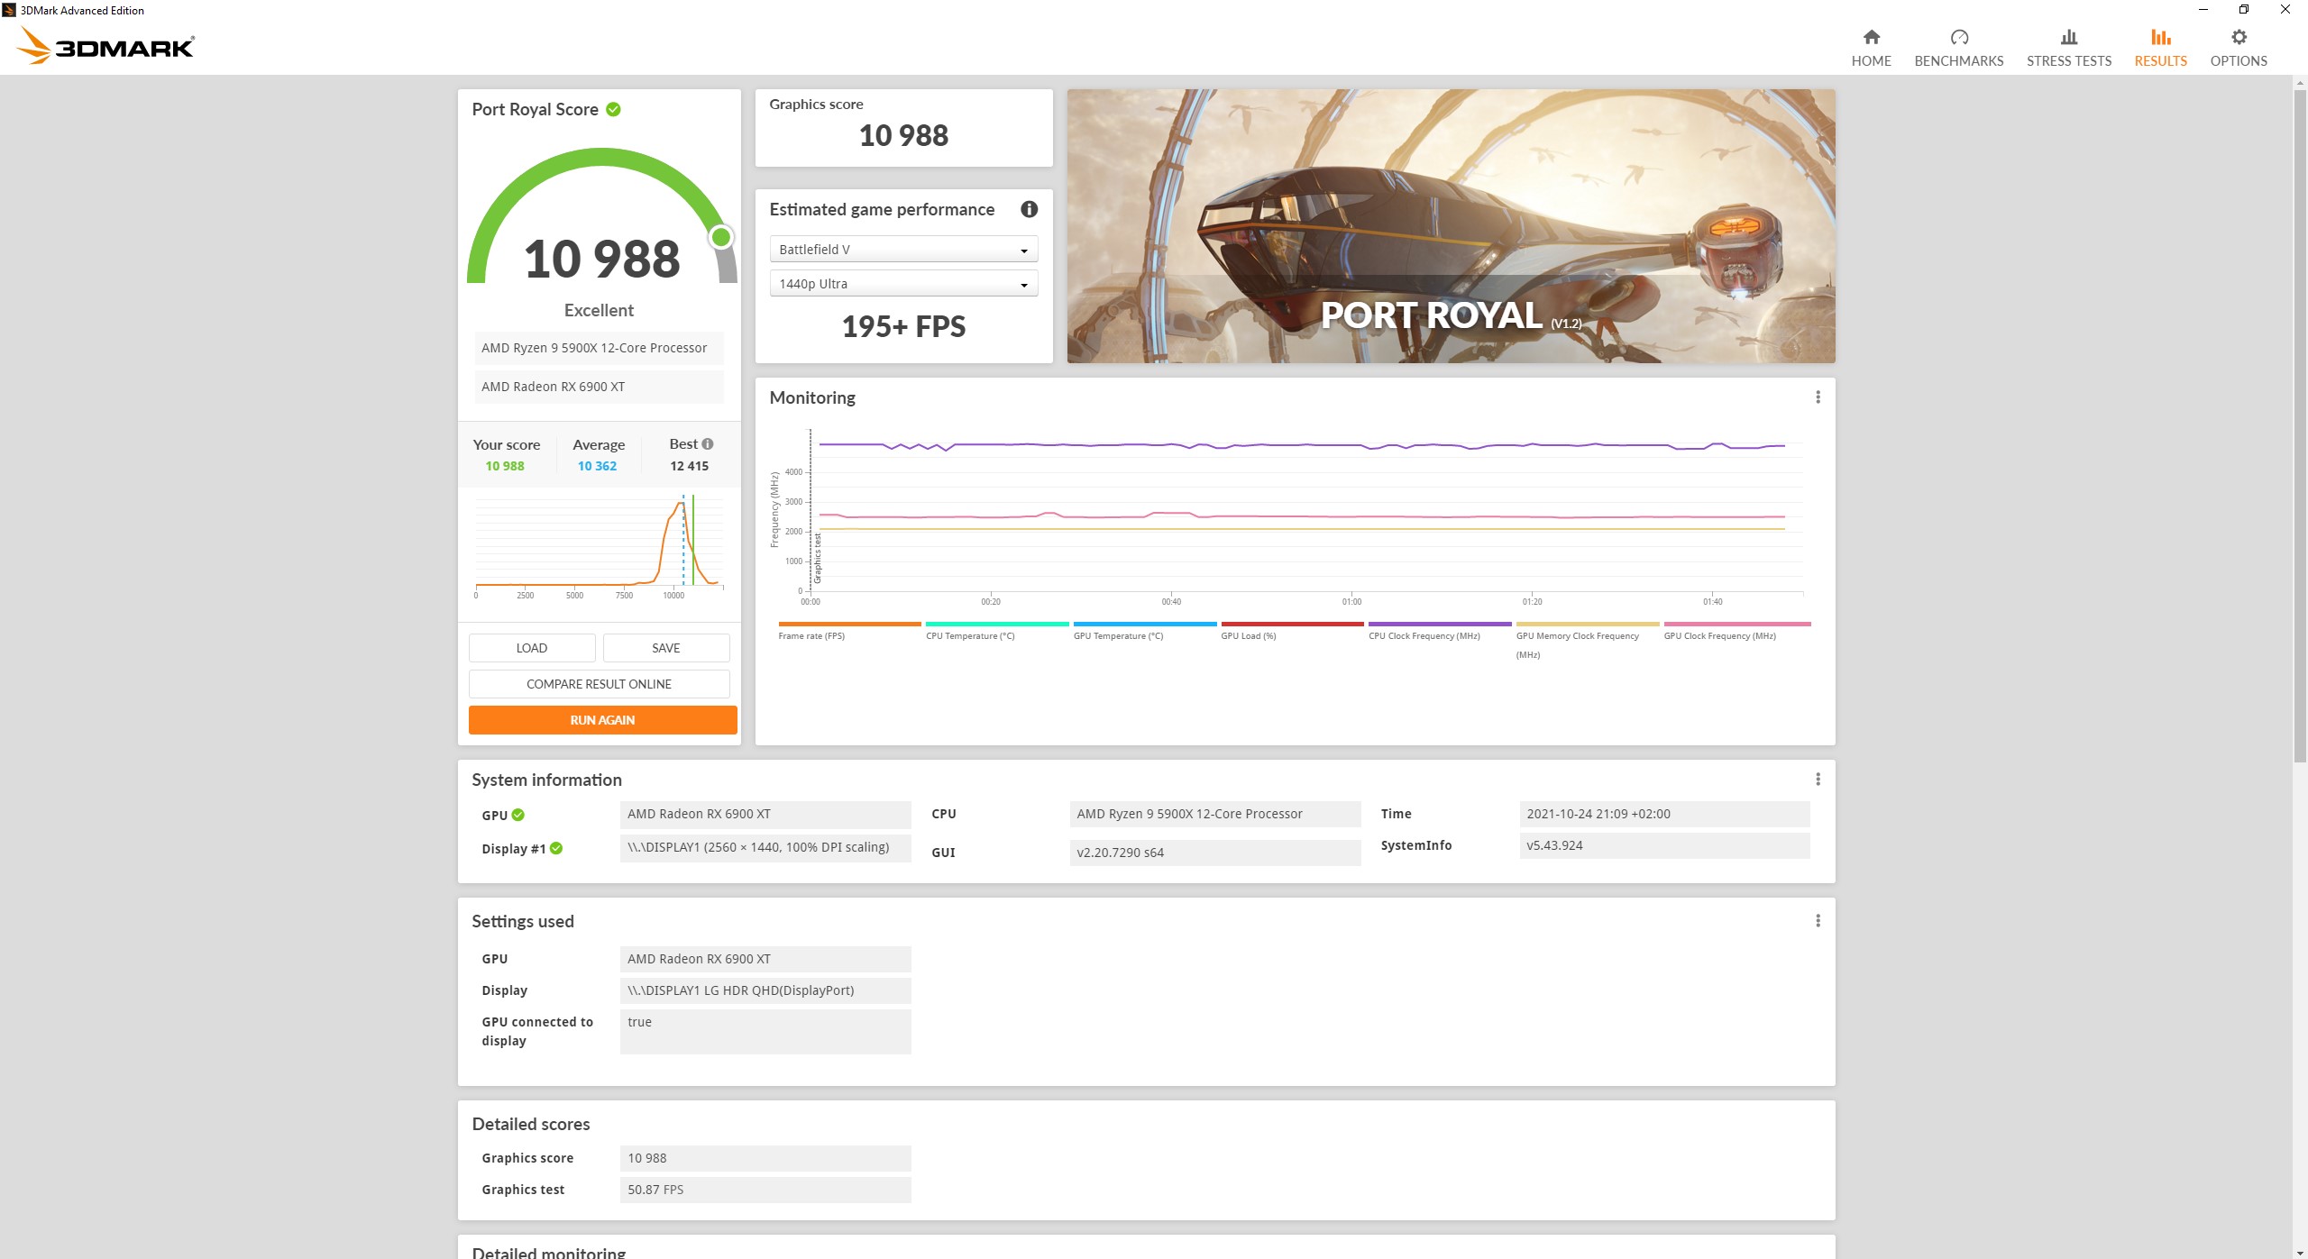2308x1259 pixels.
Task: Toggle the Frame rate (FPS) legend
Action: tap(849, 630)
